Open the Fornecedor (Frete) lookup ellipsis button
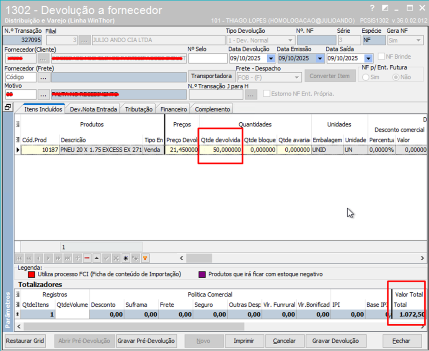The image size is (429, 351). tap(44, 77)
